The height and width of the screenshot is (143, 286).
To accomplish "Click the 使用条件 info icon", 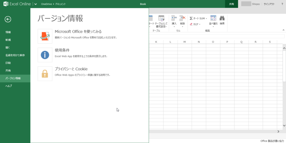I will 45,55.
